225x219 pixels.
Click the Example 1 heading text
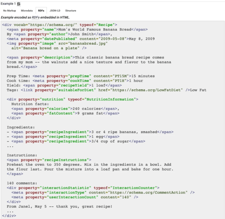pos(8,4)
